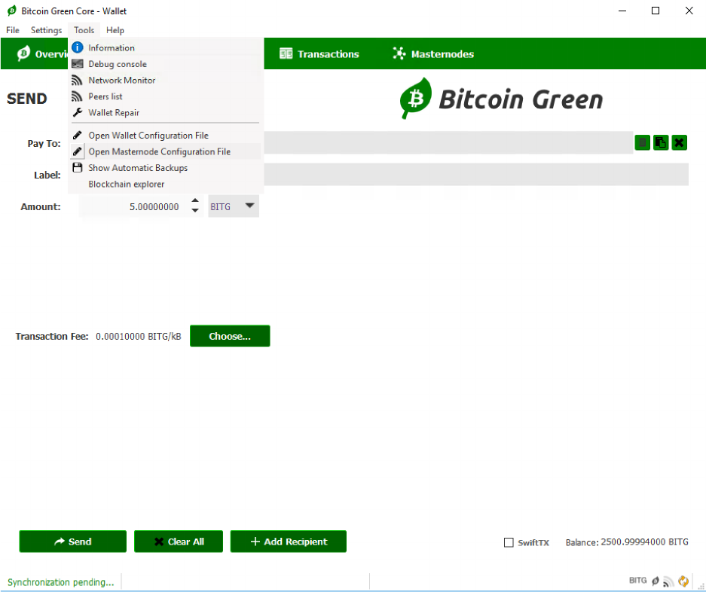Click the Synchronization pending... status text
706x592 pixels.
click(61, 582)
